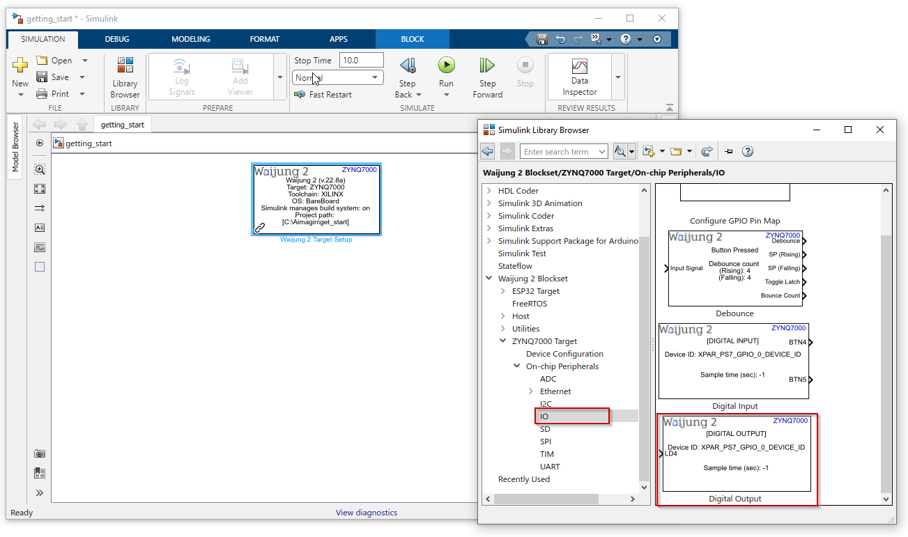Collapse the toolstrip with the arrow
The width and height of the screenshot is (908, 537).
point(670,107)
